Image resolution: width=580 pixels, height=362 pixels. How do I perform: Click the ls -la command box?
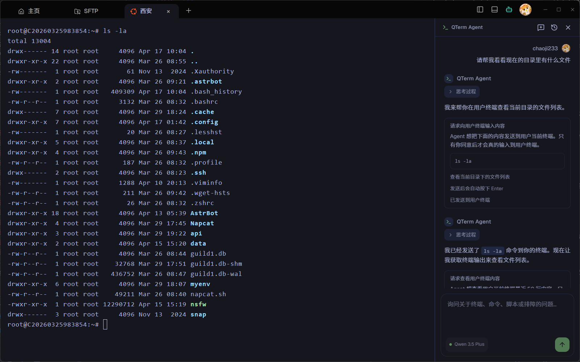[507, 161]
